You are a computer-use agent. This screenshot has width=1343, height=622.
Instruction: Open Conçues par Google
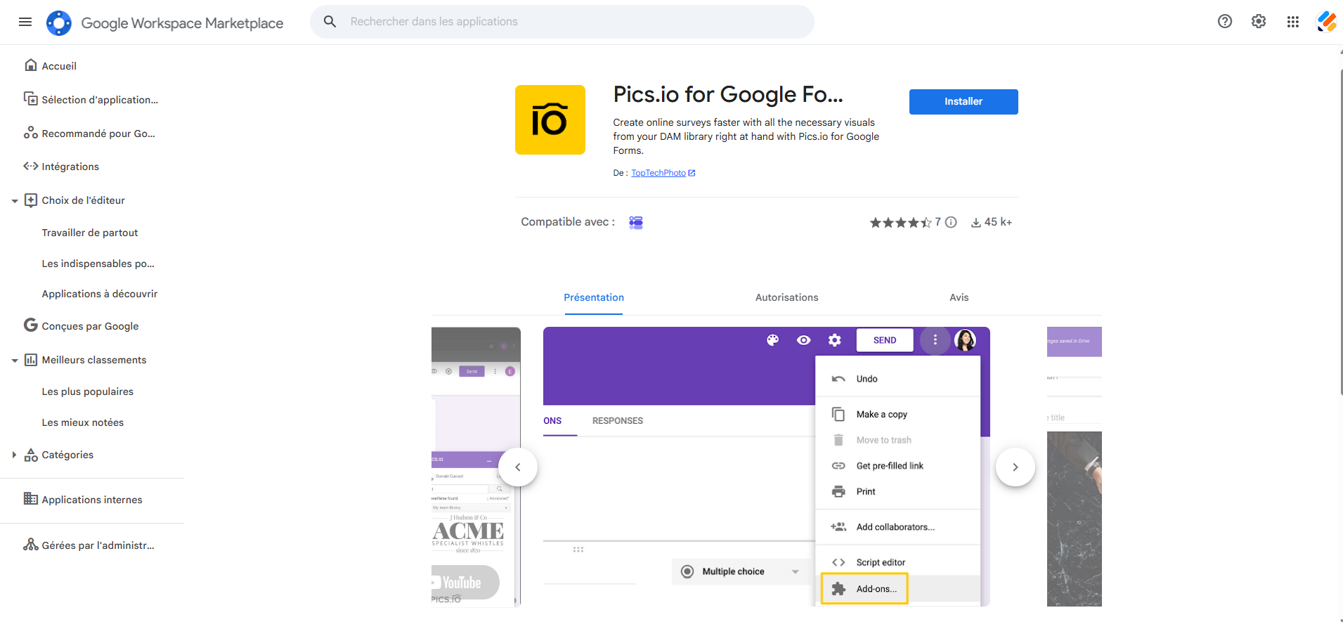(90, 326)
